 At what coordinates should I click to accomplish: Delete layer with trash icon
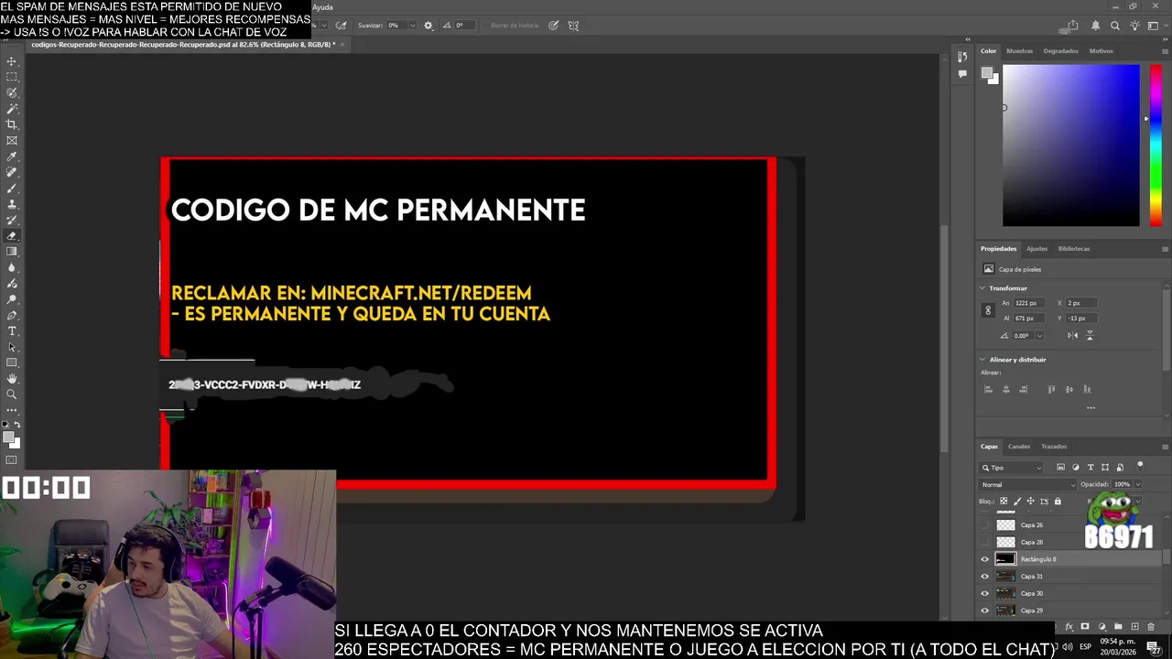(x=1151, y=627)
